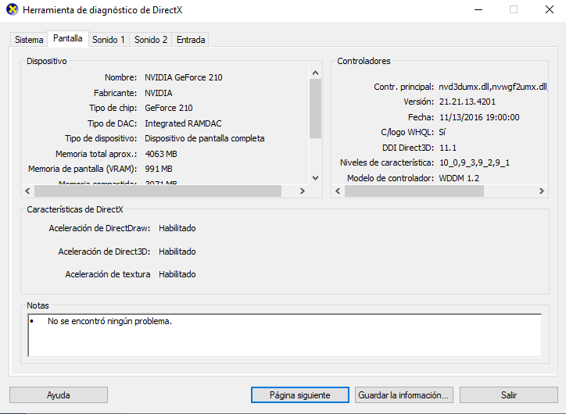Click Dispositivo panel scroll up arrow
The image size is (566, 414).
pos(316,73)
